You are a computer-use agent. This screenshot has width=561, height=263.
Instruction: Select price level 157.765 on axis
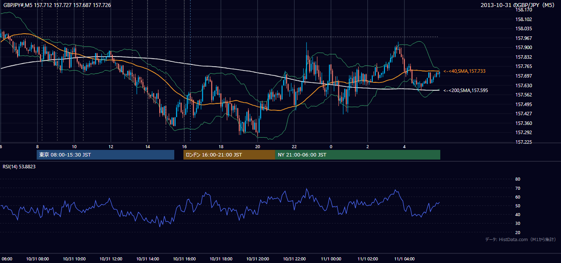523,67
